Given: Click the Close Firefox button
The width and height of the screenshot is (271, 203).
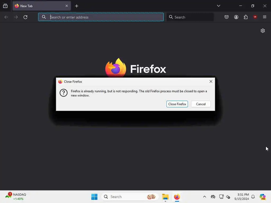Looking at the screenshot, I should [177, 104].
